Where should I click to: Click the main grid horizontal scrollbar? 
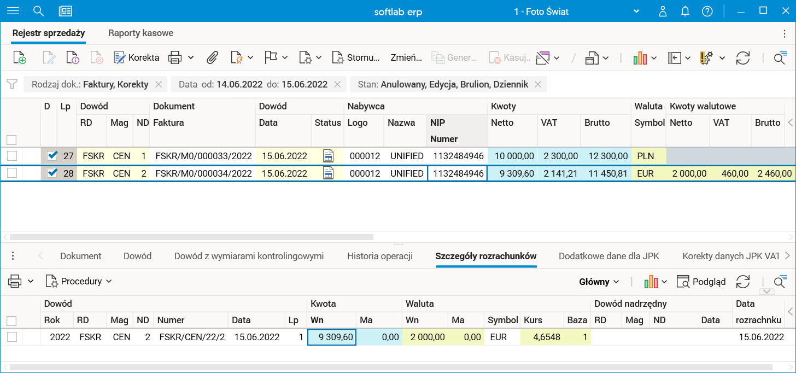[x=191, y=237]
